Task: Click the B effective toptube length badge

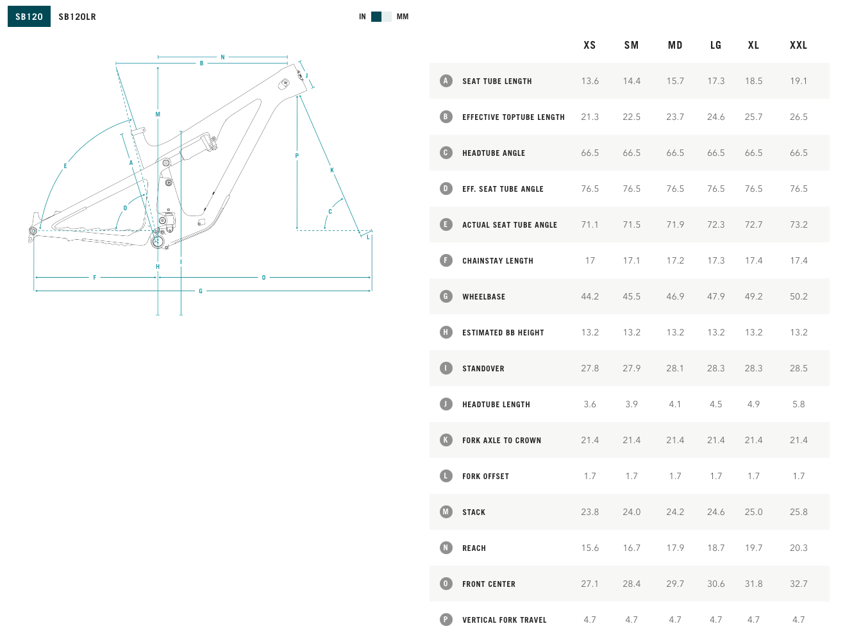Action: 446,117
